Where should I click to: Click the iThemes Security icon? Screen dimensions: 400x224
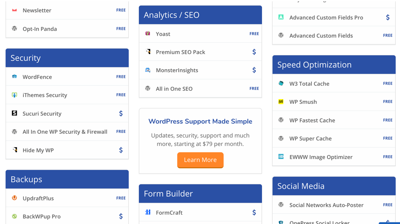click(x=14, y=95)
